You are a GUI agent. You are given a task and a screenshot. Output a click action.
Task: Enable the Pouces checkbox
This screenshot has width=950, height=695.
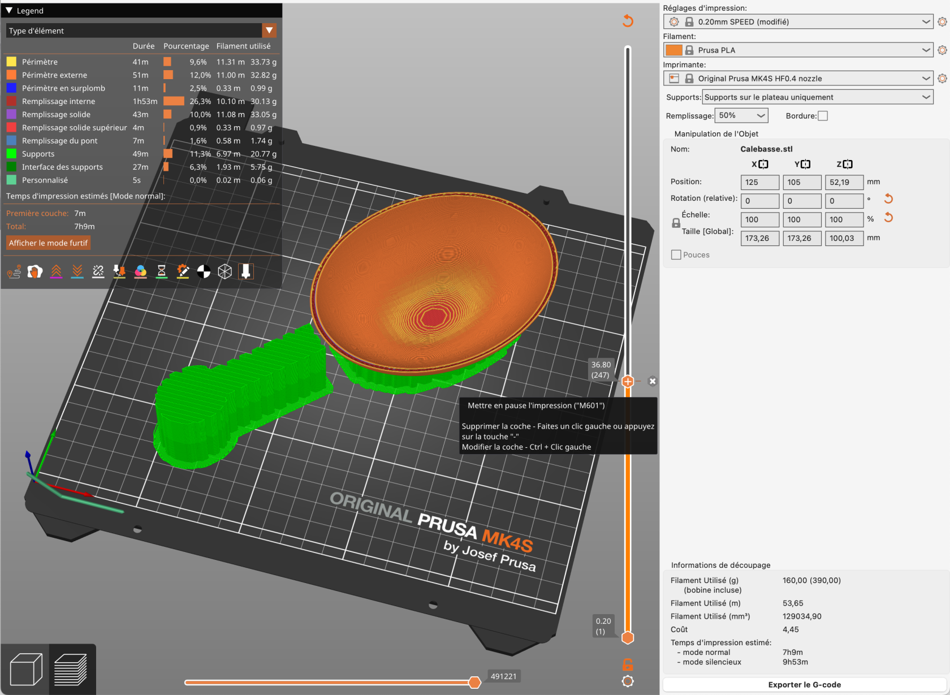[x=676, y=255]
